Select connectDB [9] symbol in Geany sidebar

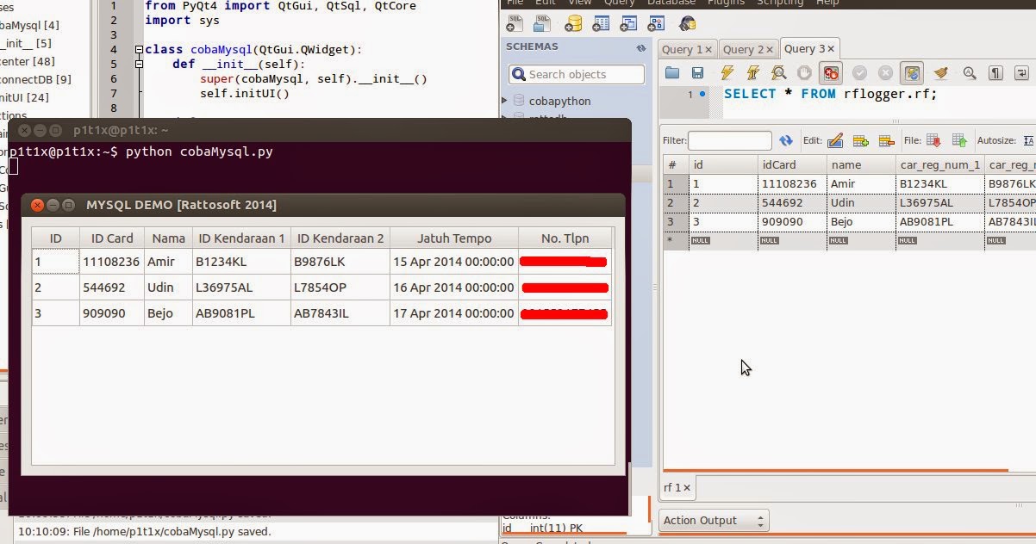tap(36, 79)
